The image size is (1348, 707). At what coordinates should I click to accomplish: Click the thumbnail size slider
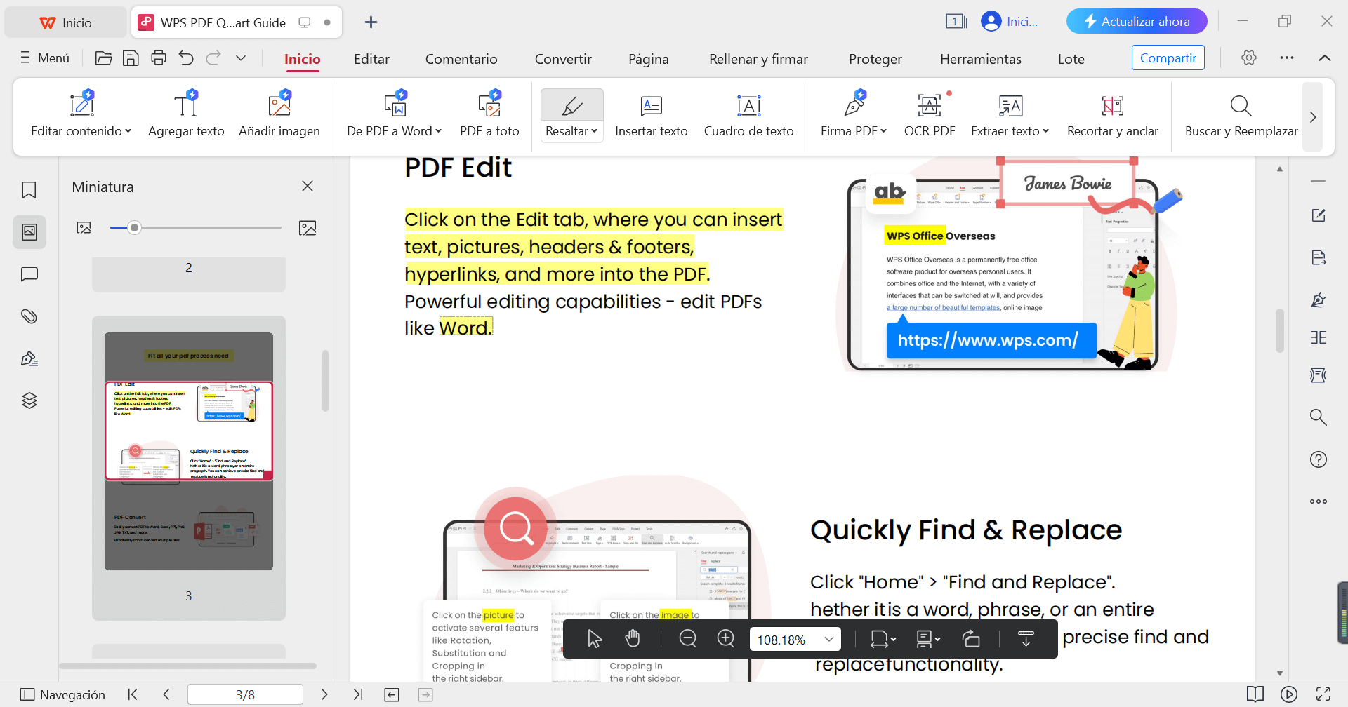coord(135,227)
